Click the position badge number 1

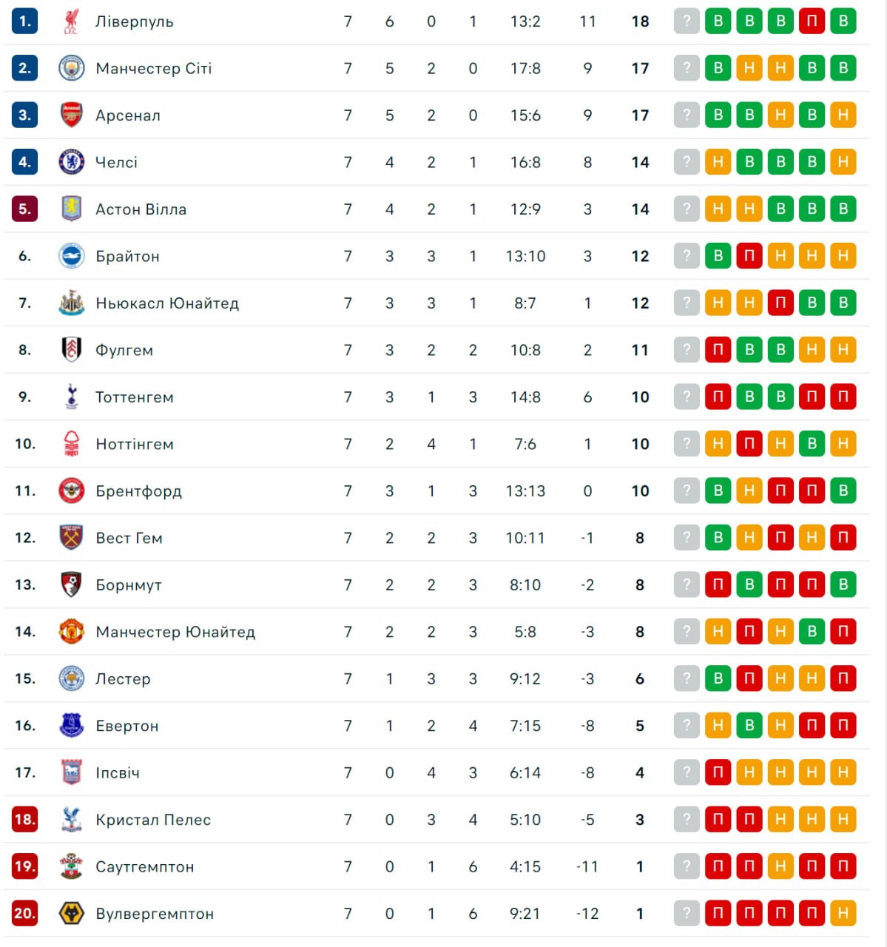(24, 21)
